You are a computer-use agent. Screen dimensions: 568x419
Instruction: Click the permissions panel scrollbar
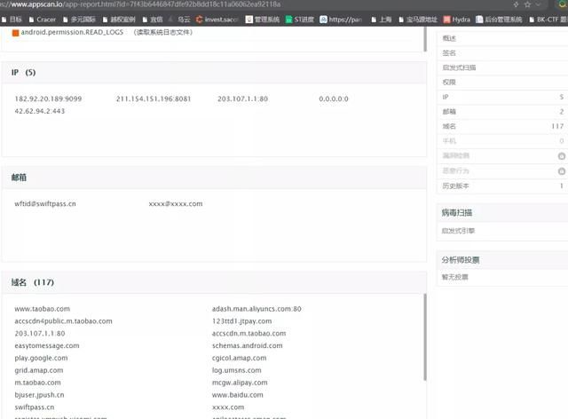click(425, 39)
